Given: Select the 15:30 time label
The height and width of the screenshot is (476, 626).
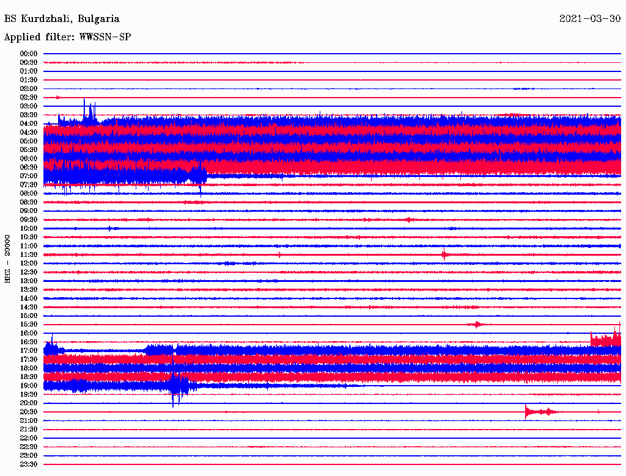Looking at the screenshot, I should click(29, 325).
